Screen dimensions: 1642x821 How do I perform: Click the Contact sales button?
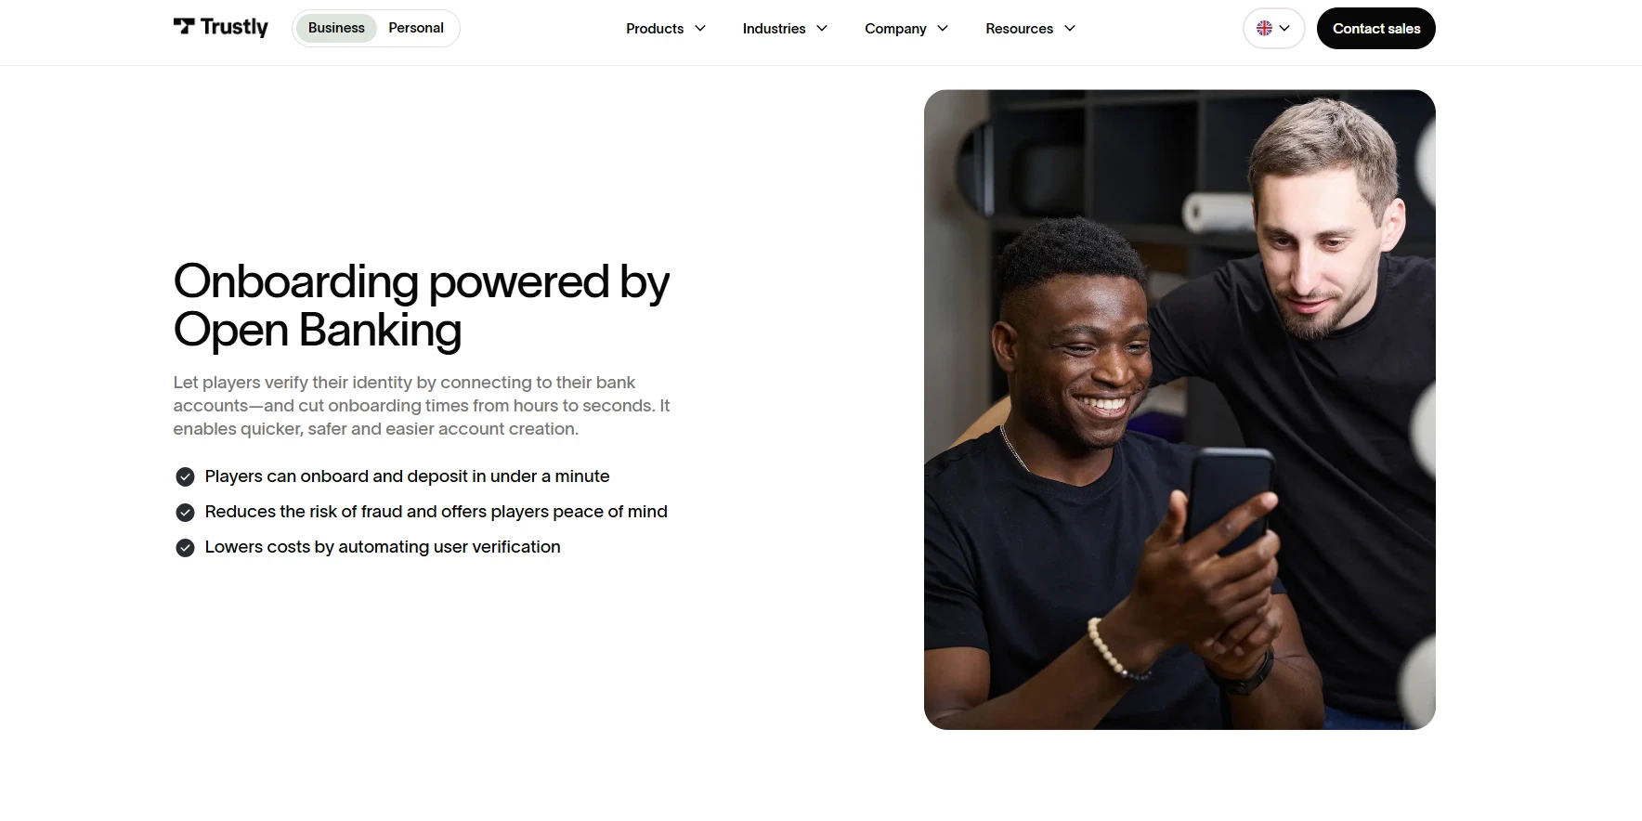[x=1376, y=28]
